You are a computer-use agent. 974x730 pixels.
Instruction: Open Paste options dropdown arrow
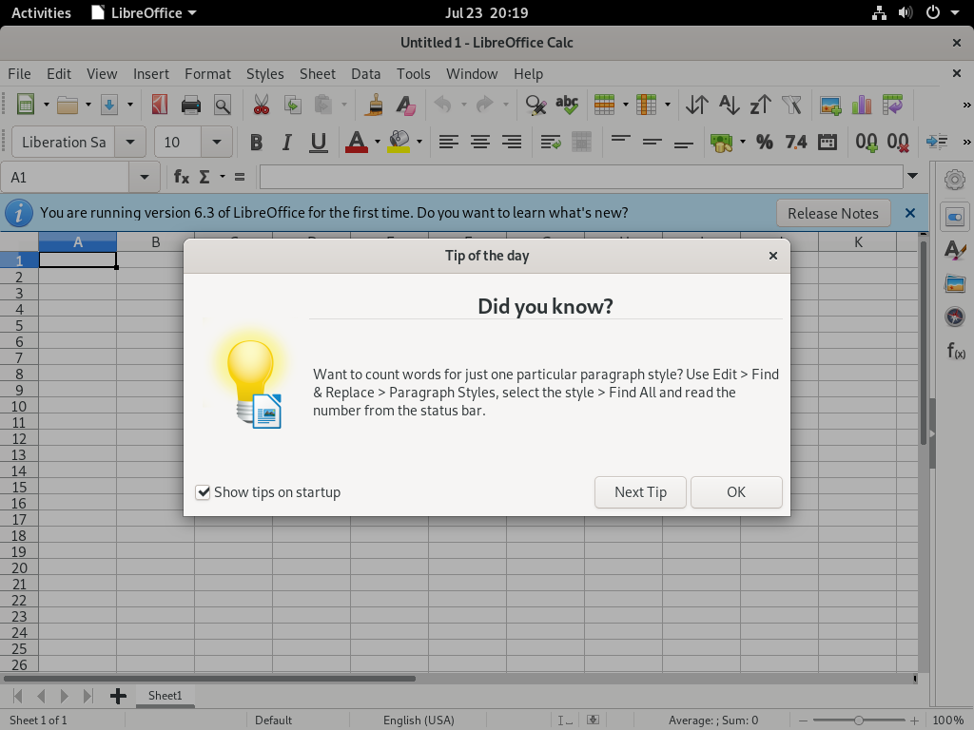343,105
